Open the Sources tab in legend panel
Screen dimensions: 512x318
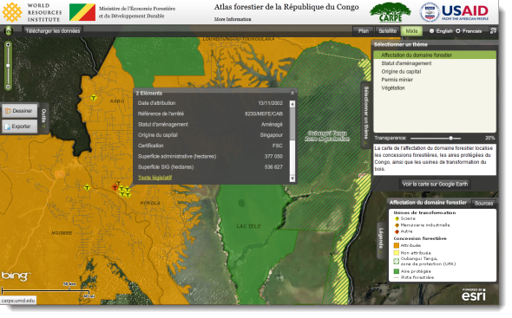[483, 204]
